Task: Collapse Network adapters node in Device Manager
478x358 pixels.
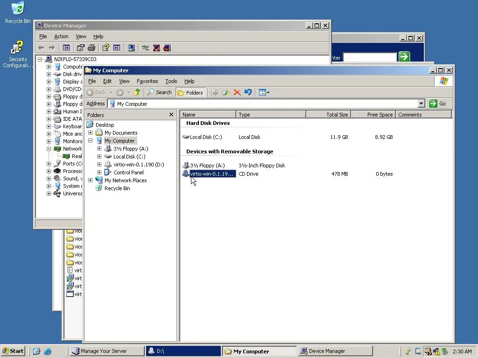Action: [x=49, y=149]
